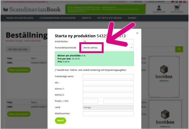Image resolution: width=189 pixels, height=129 pixels.
Task: Click the Test 1 bookbox cover thumbnail
Action: click(164, 77)
